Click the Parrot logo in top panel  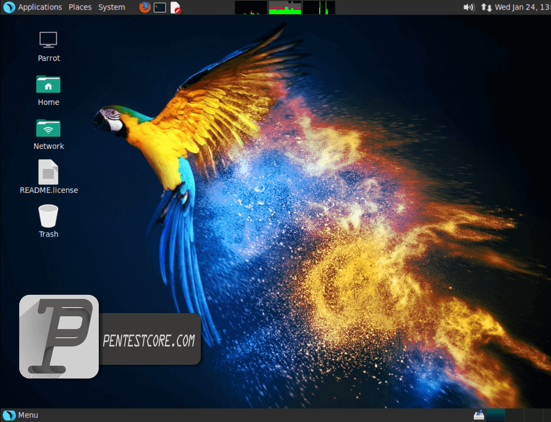(9, 7)
